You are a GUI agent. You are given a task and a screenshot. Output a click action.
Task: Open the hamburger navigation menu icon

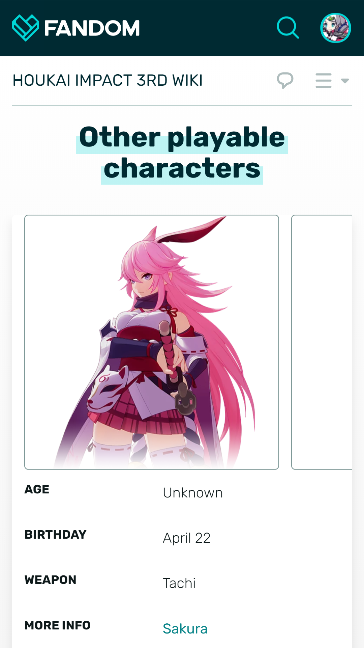point(324,80)
